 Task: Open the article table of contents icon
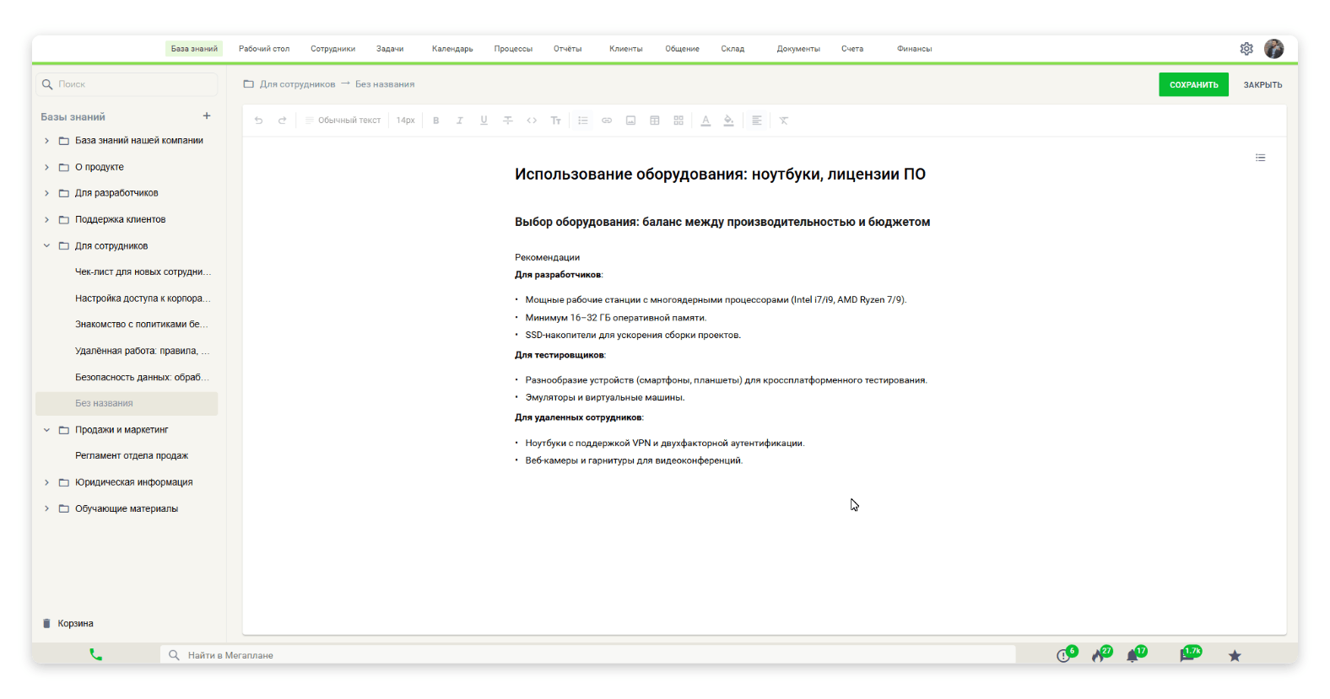[x=1261, y=158]
